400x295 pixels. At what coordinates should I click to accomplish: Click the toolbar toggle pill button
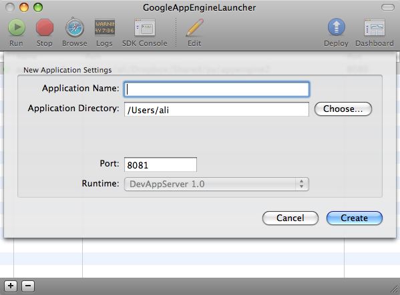[388, 7]
